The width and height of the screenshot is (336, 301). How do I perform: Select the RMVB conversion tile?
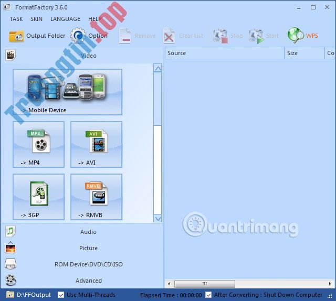tap(97, 197)
